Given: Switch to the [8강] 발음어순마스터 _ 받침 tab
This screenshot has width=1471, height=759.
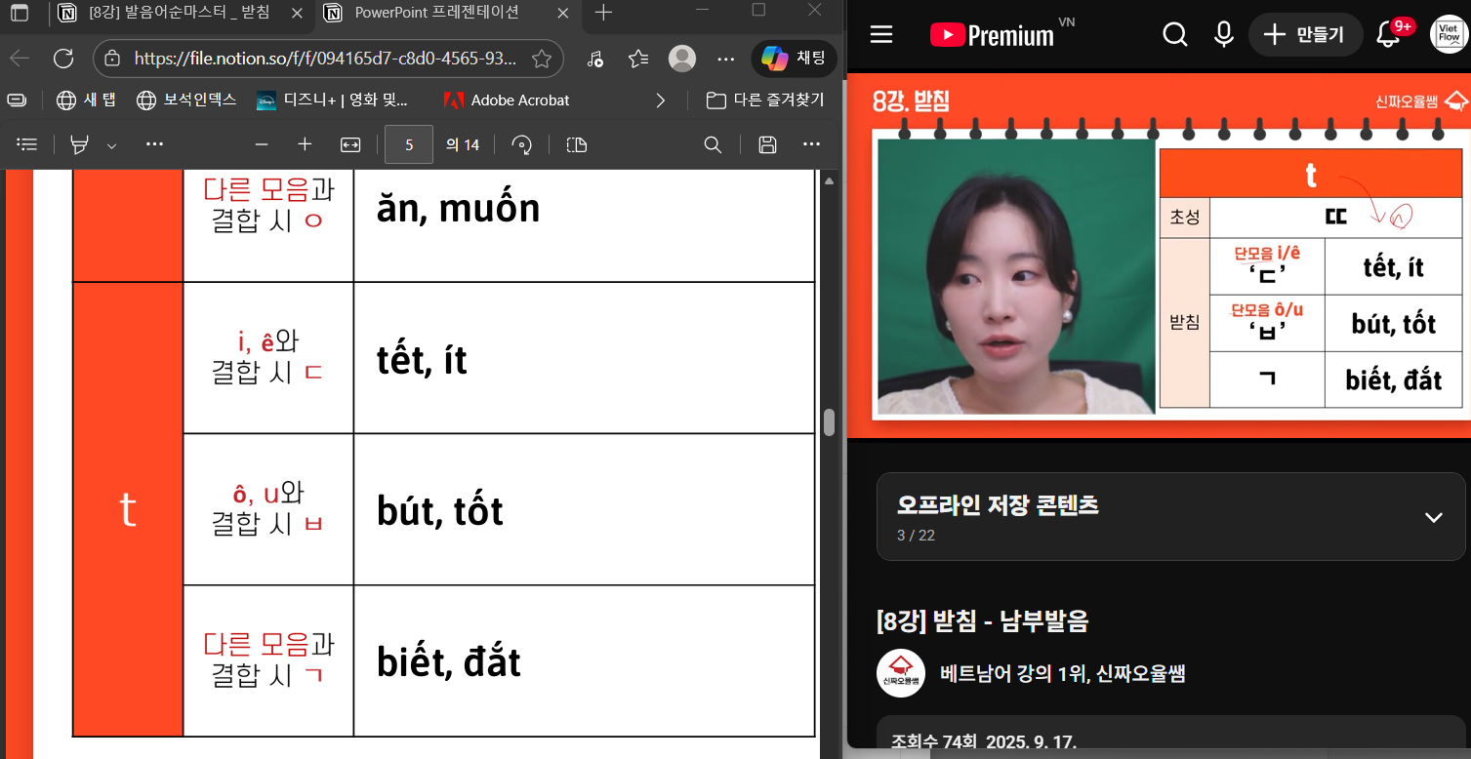Looking at the screenshot, I should 178,13.
